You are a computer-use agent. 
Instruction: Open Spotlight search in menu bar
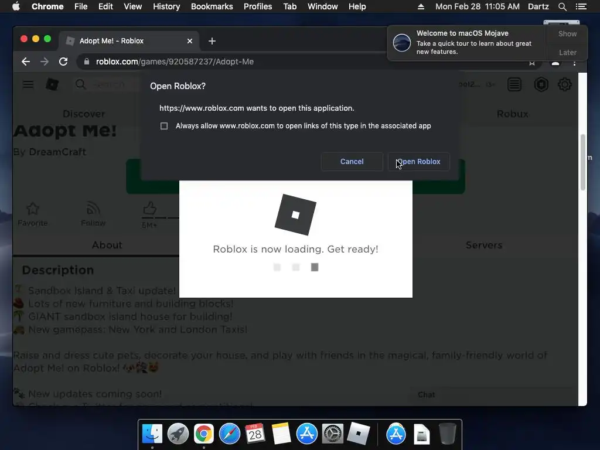[x=562, y=6]
